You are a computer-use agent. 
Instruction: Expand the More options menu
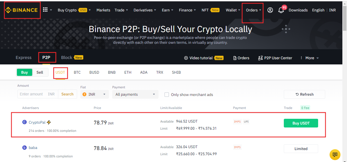click(x=309, y=58)
